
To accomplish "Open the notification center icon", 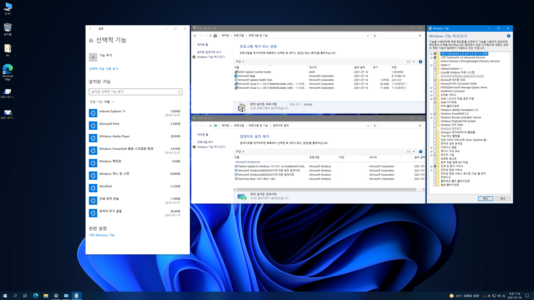I will point(527,296).
